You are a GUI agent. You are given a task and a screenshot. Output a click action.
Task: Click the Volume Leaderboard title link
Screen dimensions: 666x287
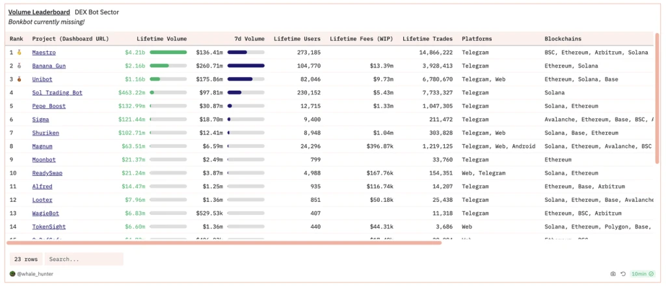point(39,12)
